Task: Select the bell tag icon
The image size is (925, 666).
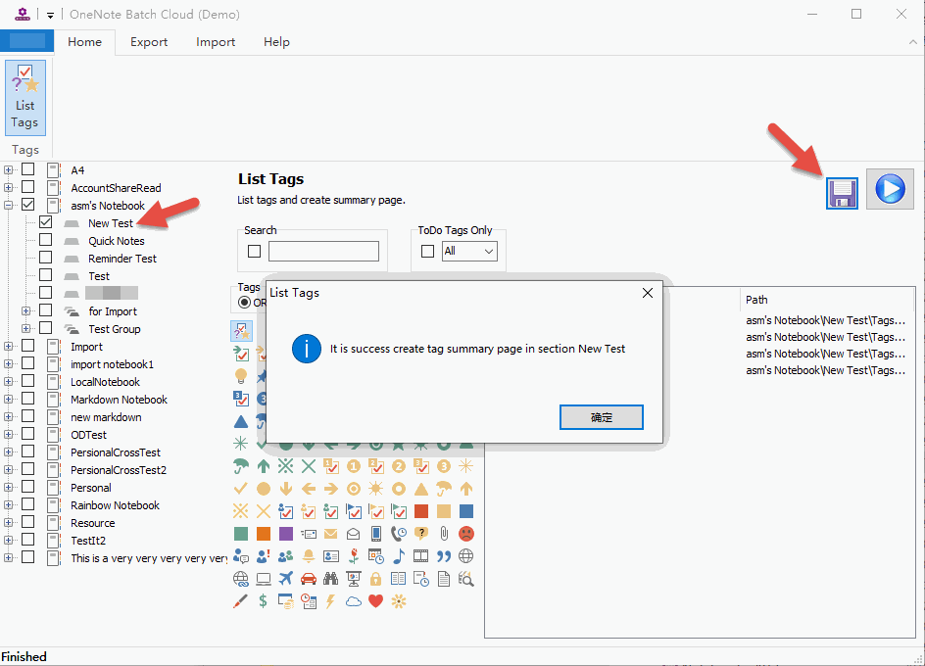Action: (308, 556)
